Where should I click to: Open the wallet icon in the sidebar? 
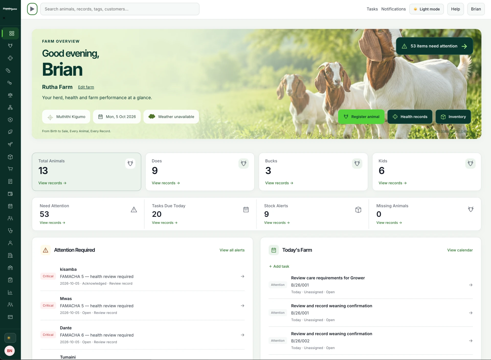click(10, 194)
